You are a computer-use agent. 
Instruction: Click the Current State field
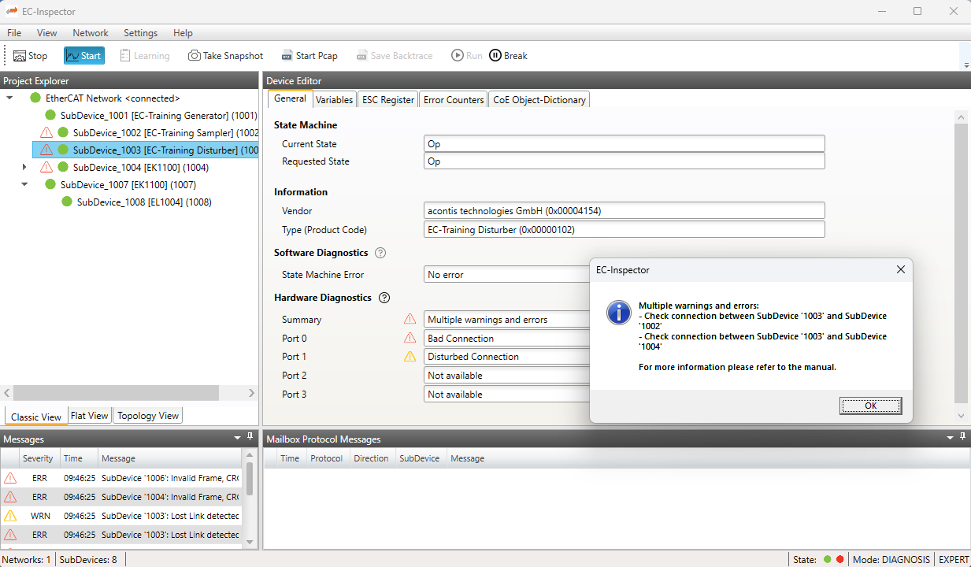(624, 143)
